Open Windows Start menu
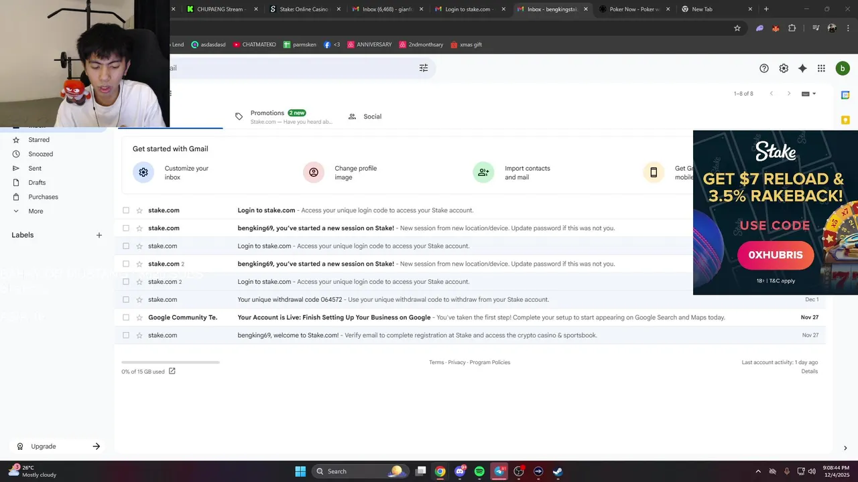 click(300, 471)
